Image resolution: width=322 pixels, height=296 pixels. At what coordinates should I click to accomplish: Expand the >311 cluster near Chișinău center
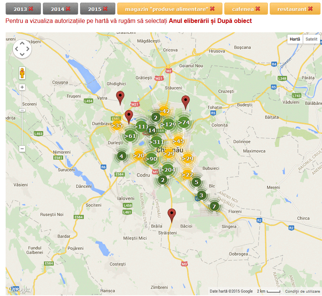[157, 142]
